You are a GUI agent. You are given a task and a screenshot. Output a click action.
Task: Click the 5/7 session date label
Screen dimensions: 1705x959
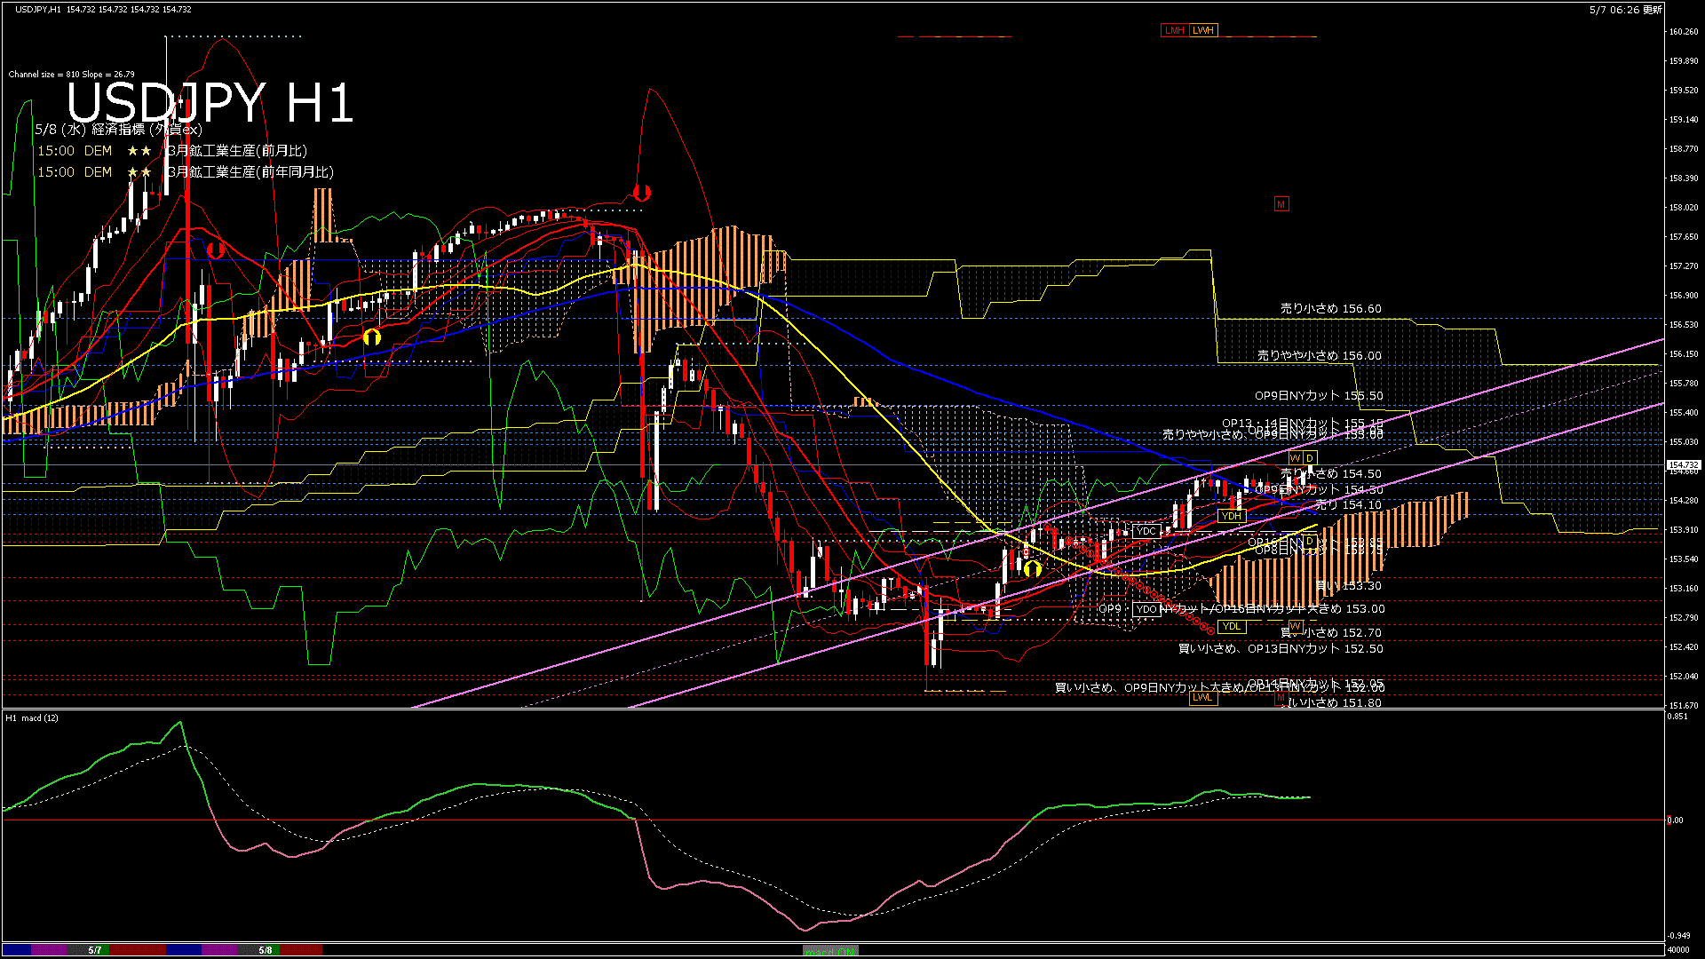(95, 950)
